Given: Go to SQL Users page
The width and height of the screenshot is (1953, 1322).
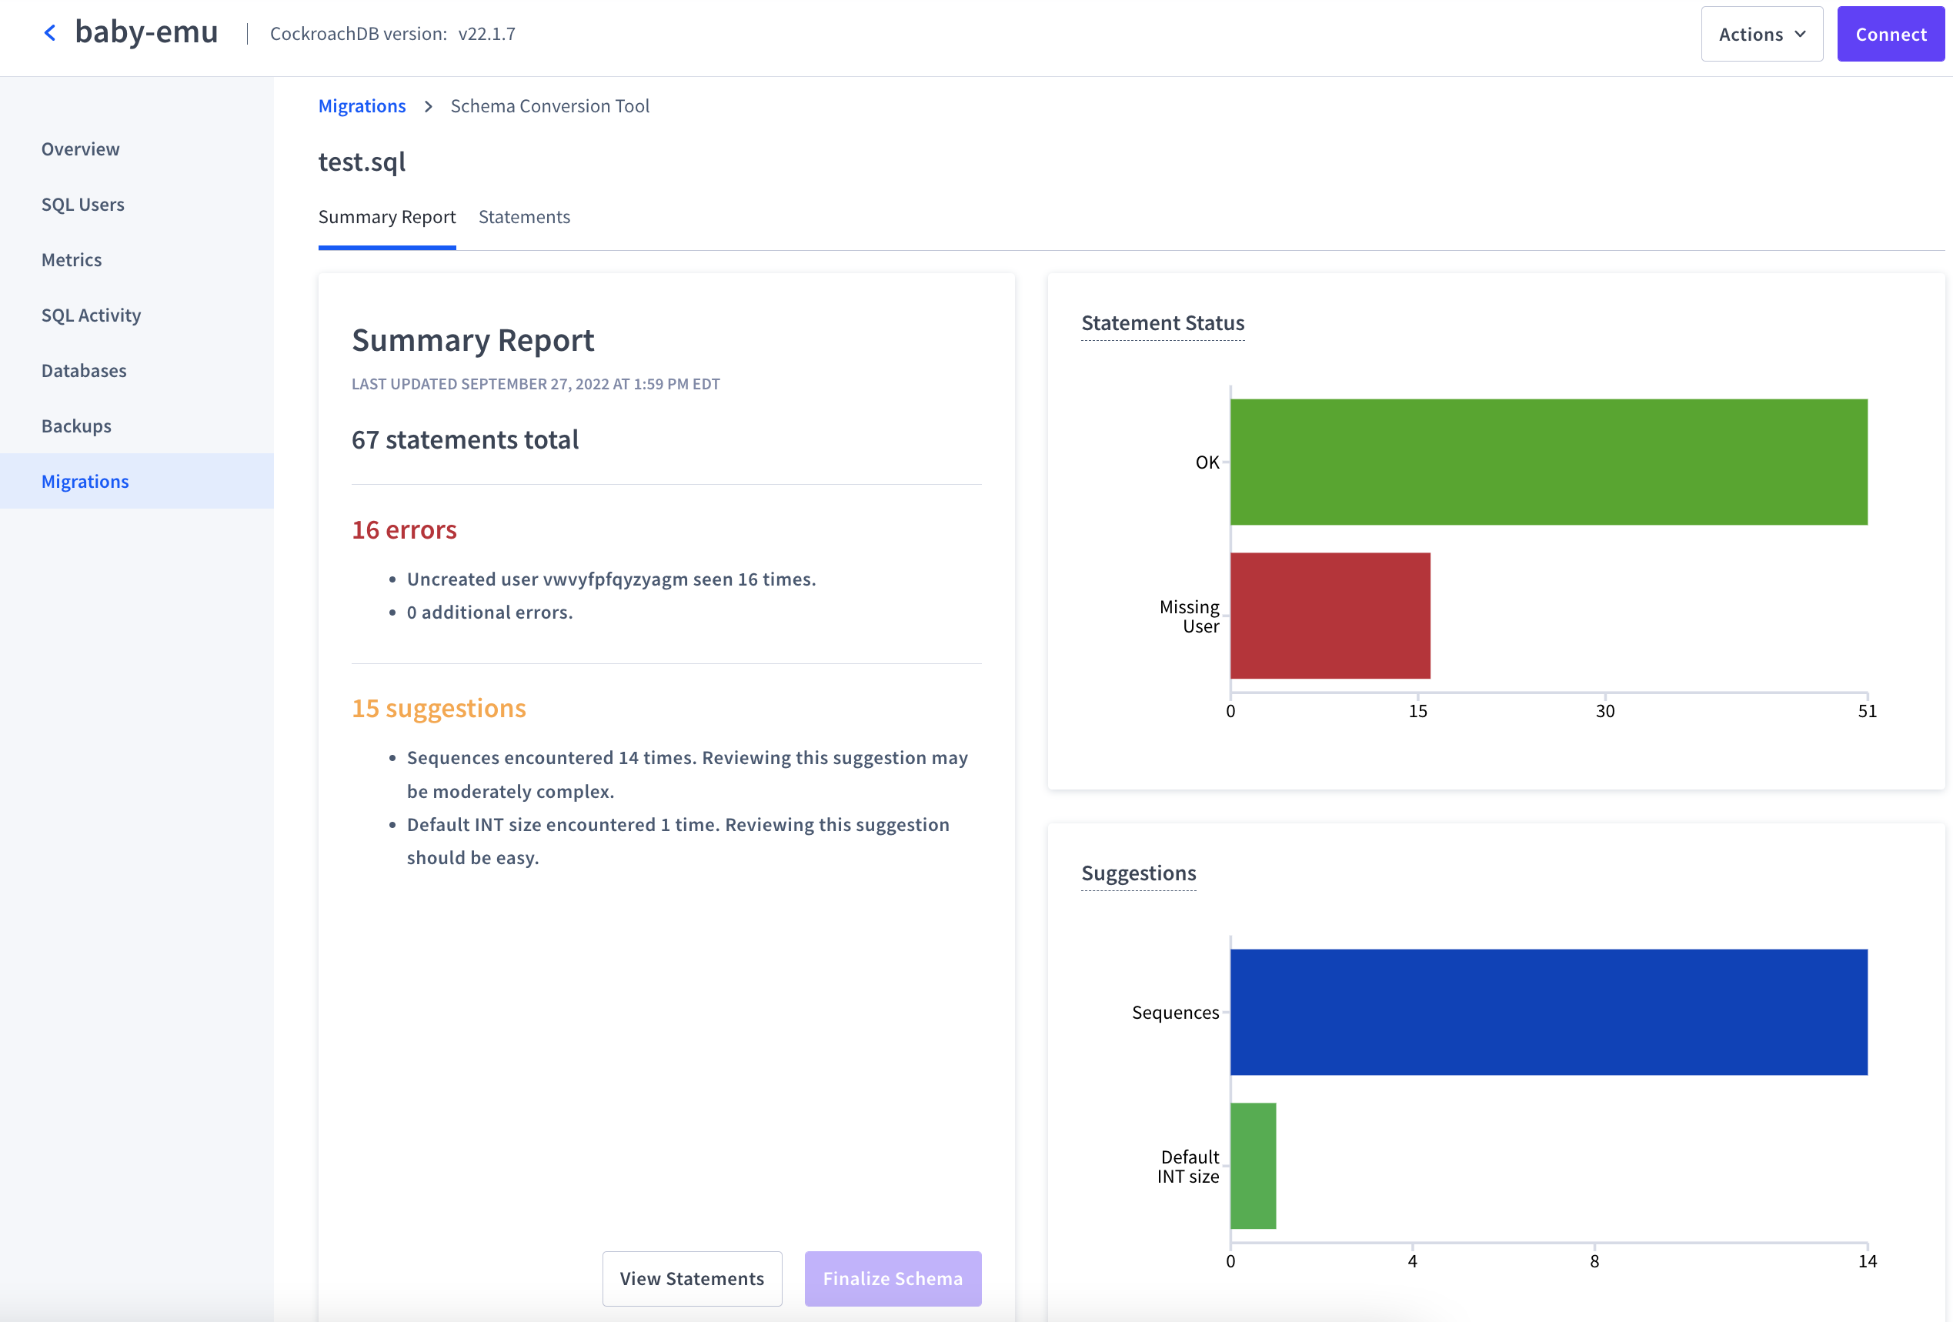Looking at the screenshot, I should 82,204.
